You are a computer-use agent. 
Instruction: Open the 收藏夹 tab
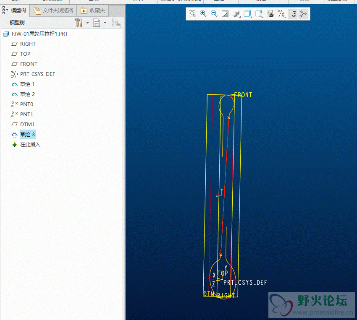(x=93, y=10)
